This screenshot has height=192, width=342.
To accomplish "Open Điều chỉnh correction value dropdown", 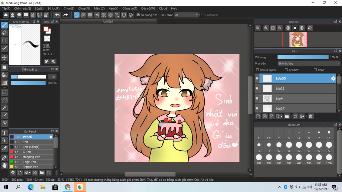I will click(x=186, y=15).
